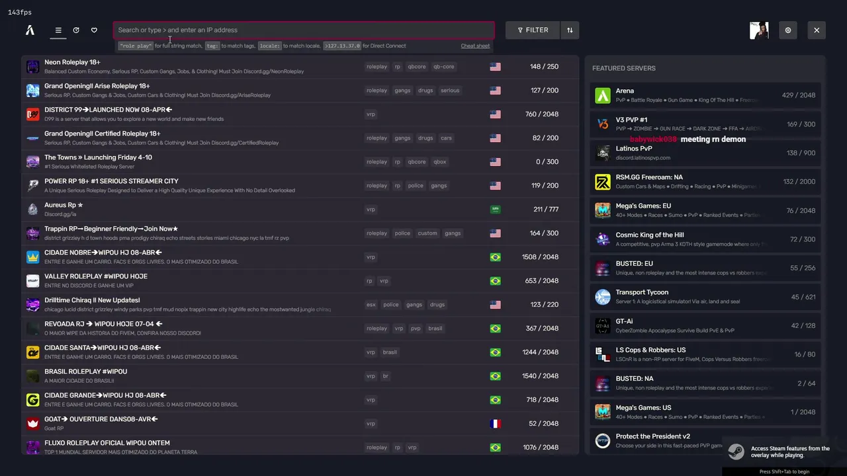Click the DISTRICT 99 server icon
Image resolution: width=847 pixels, height=476 pixels.
(x=32, y=114)
